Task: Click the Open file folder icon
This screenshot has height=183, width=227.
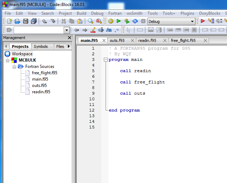Action: coord(18,21)
